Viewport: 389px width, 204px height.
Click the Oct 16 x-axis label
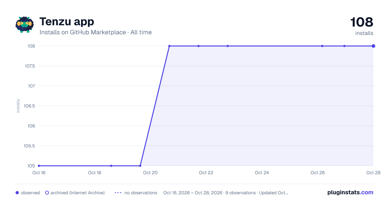(39, 173)
